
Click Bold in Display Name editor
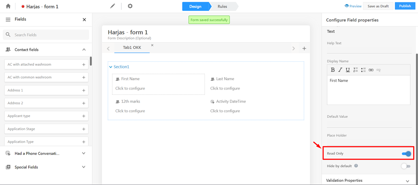pos(333,70)
